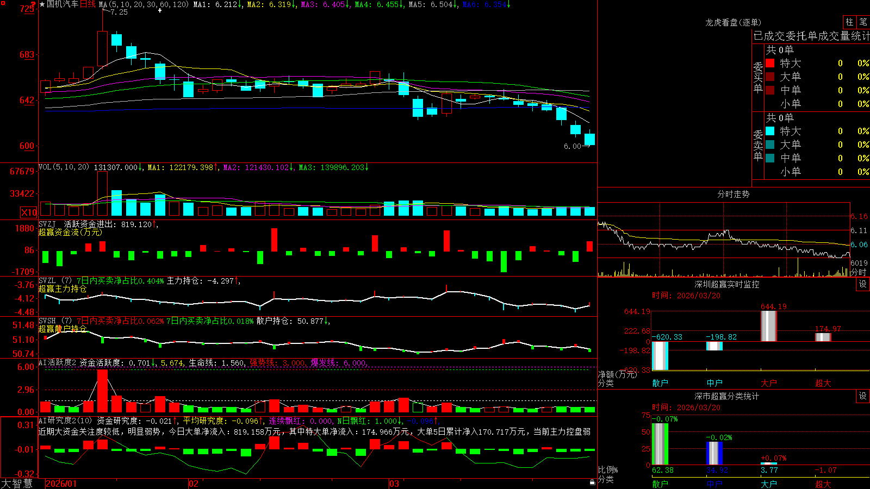Select the 分时走势 panel title
Image resolution: width=870 pixels, height=489 pixels.
[x=733, y=194]
